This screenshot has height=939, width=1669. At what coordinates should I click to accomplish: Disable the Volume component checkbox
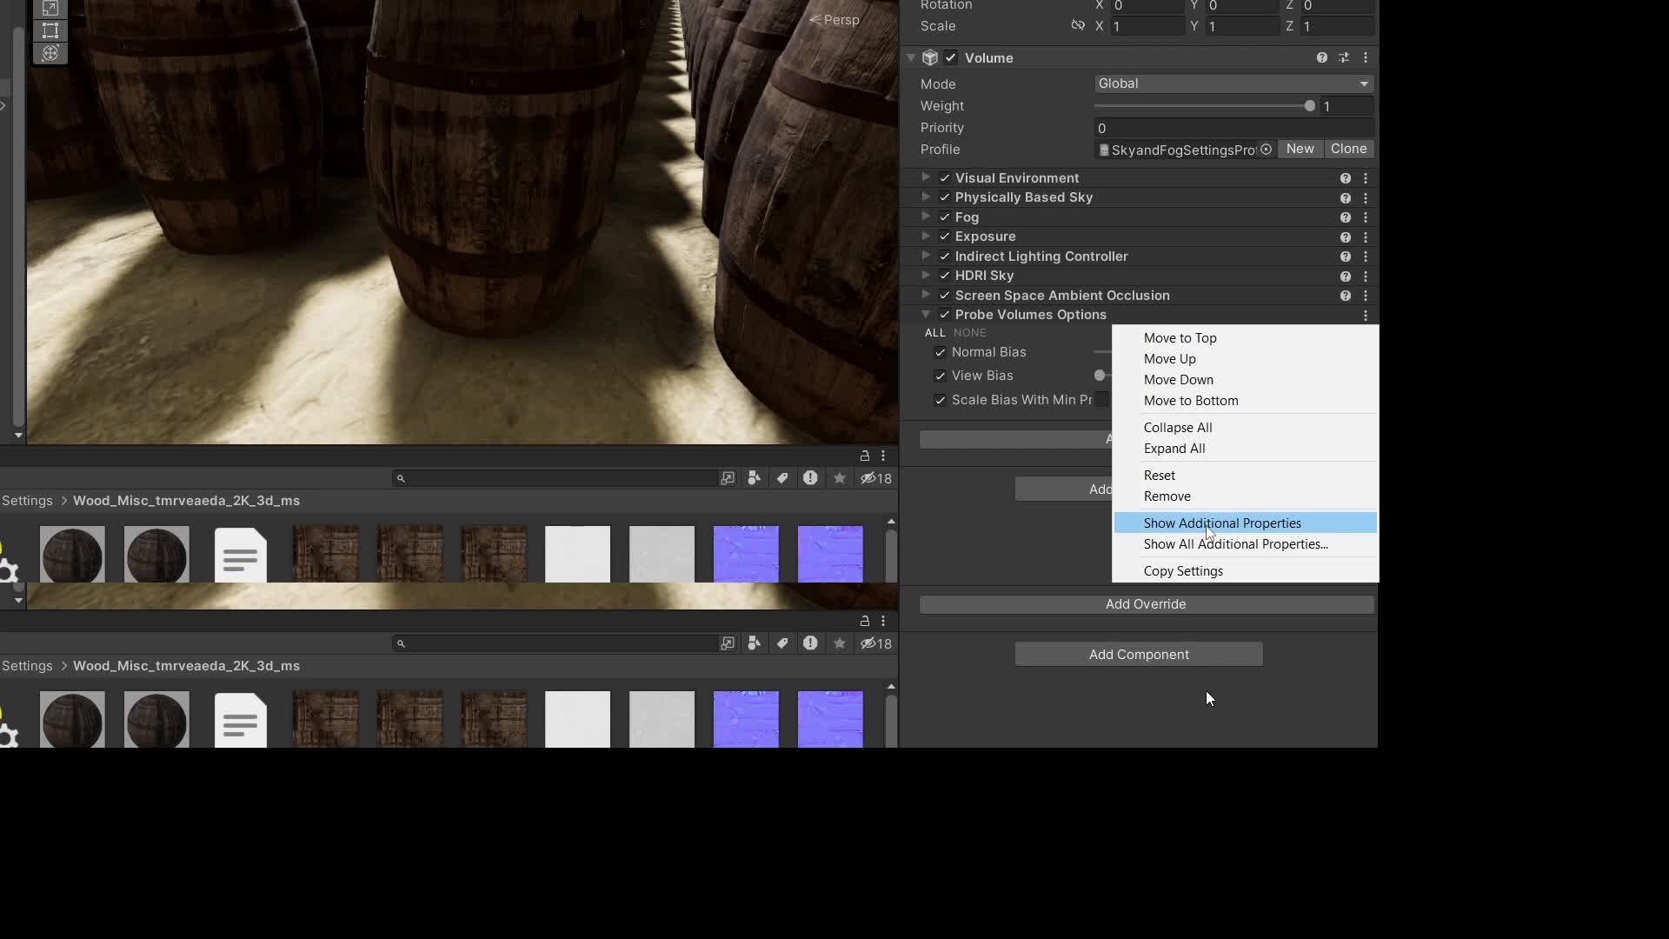(x=951, y=58)
